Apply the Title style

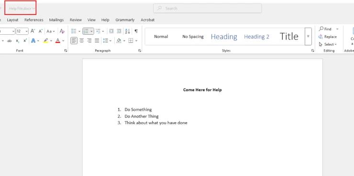pyautogui.click(x=289, y=36)
